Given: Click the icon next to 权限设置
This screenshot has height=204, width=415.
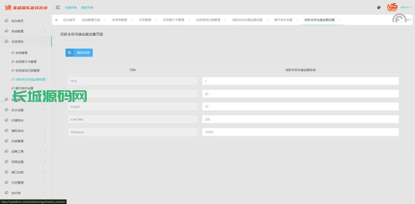Looking at the screenshot, I should (6, 162).
